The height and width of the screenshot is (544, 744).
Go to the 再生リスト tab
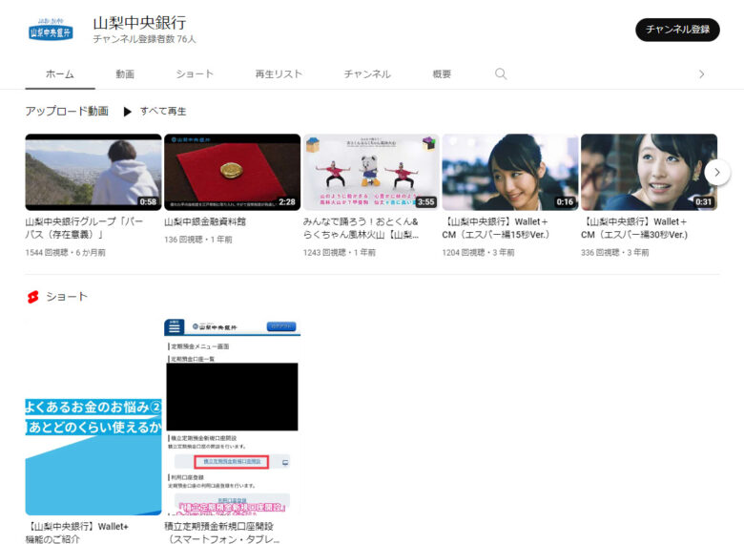click(279, 74)
